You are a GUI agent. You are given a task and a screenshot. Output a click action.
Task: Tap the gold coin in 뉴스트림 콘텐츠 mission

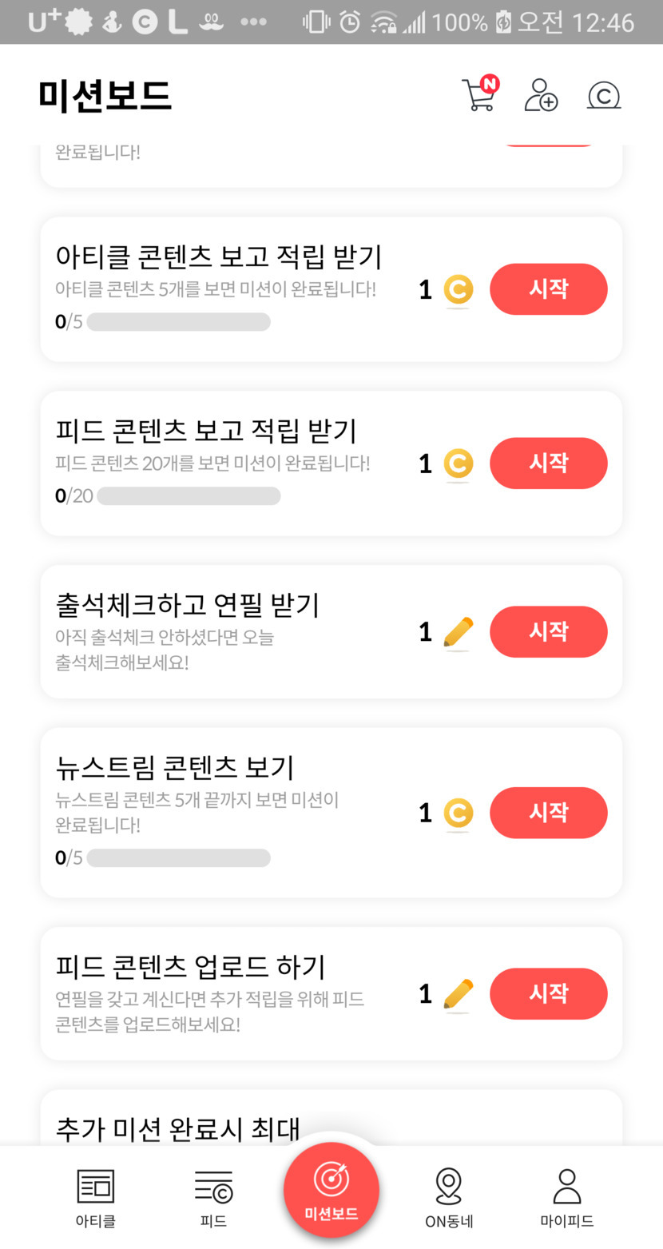coord(458,813)
